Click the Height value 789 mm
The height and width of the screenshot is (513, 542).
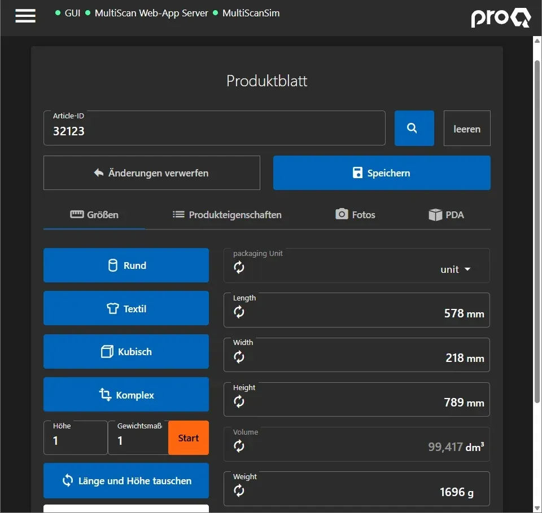click(464, 403)
